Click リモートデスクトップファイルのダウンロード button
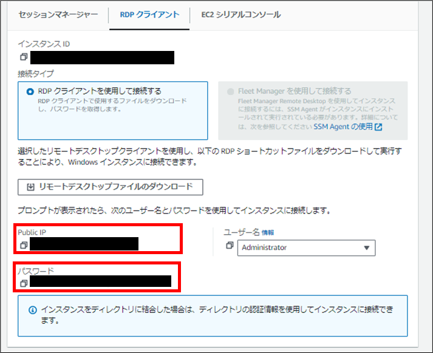The height and width of the screenshot is (353, 433). coord(110,187)
